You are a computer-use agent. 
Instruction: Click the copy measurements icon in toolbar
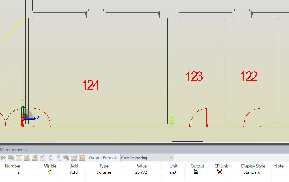(11, 158)
